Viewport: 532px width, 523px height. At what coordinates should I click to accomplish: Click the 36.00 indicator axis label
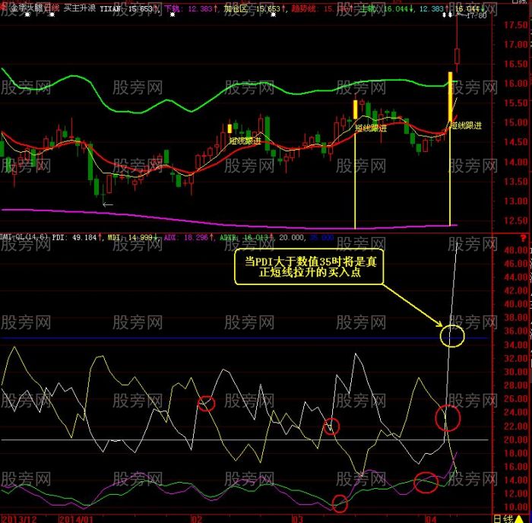pos(516,331)
